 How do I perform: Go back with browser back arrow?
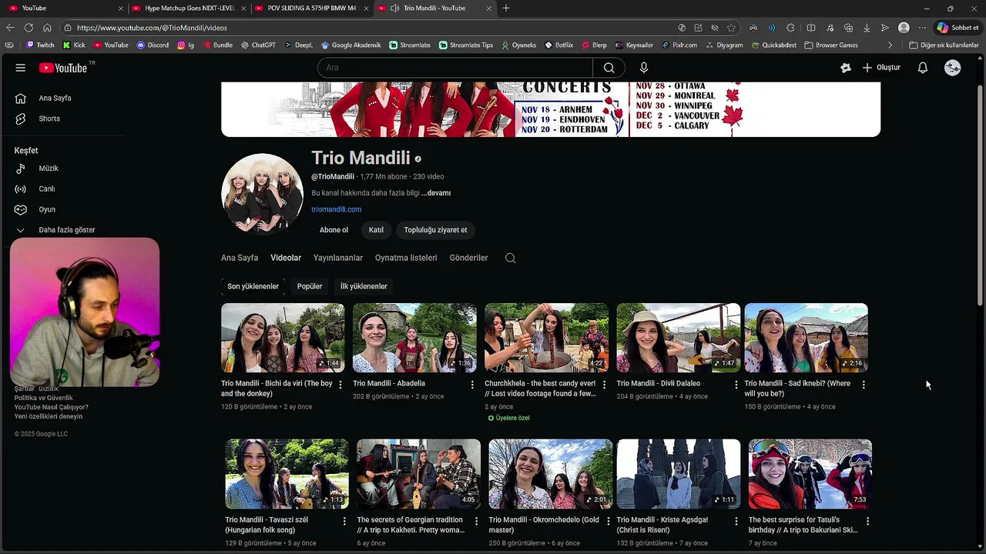click(10, 28)
